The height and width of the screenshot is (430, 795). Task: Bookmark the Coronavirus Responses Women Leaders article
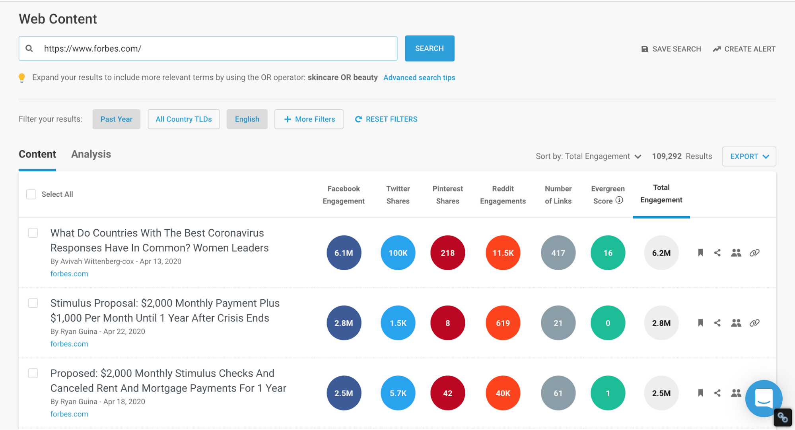point(700,253)
